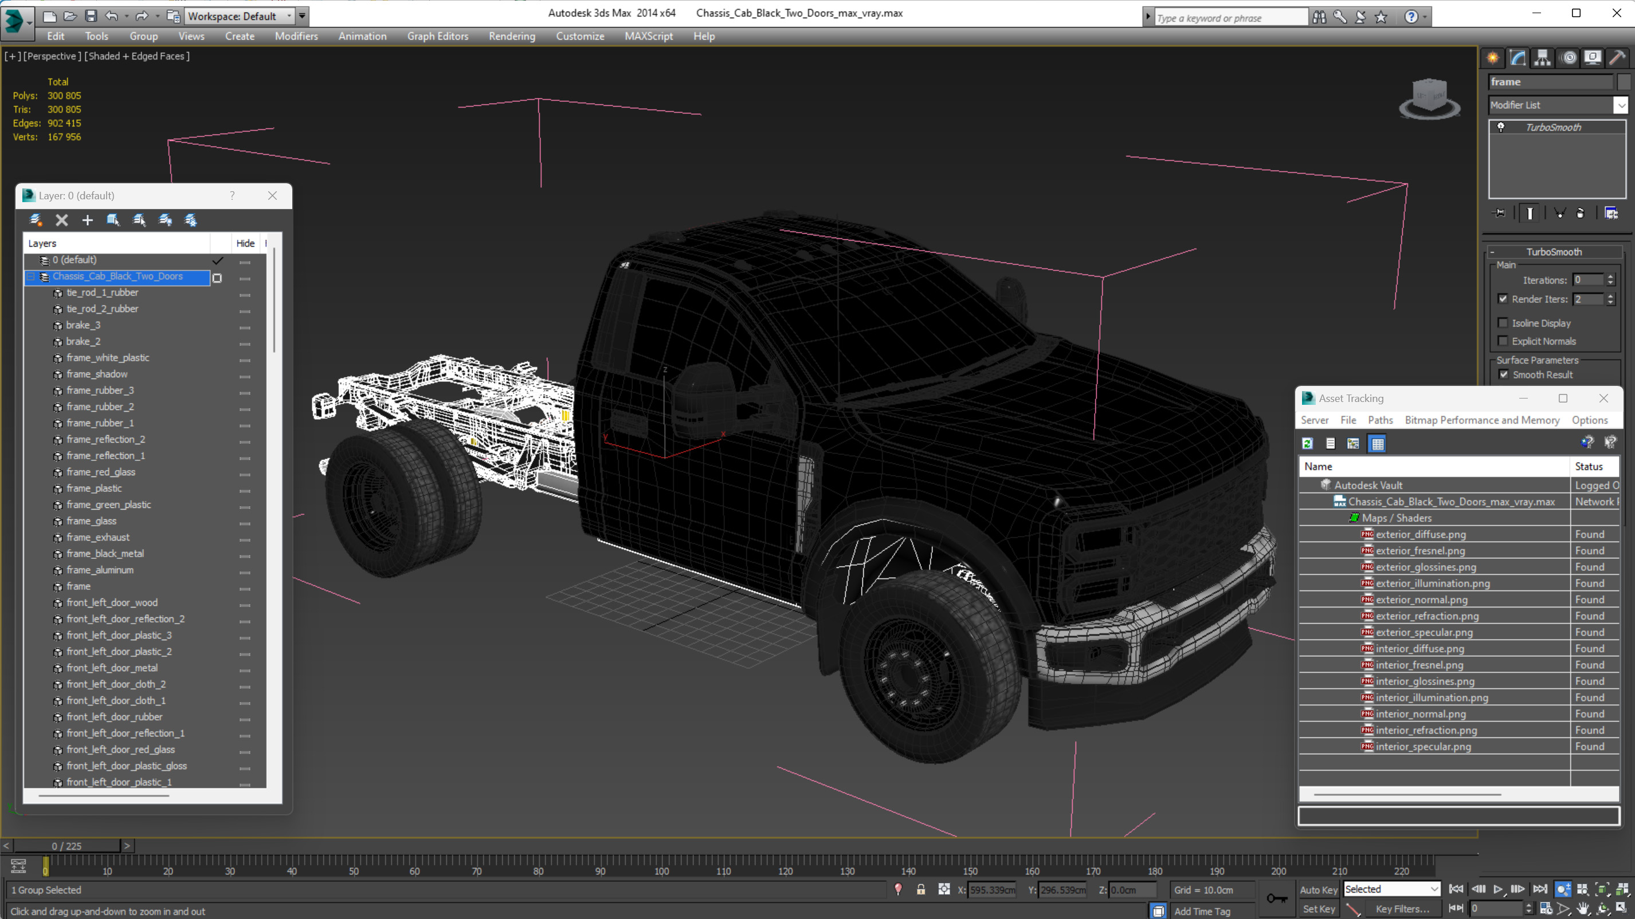Click the Selection Lock toggle icon
Screen dimensions: 1635x919
[x=921, y=890]
